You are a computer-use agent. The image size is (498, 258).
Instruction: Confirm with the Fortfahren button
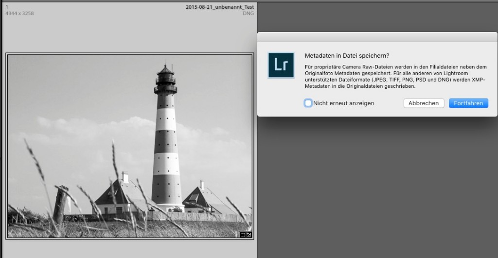[468, 103]
